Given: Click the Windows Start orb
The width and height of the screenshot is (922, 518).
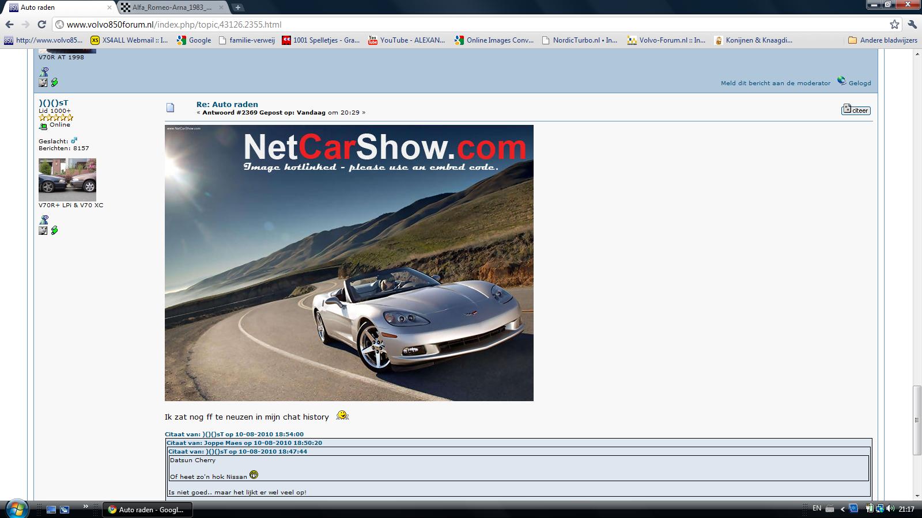Looking at the screenshot, I should tap(16, 509).
